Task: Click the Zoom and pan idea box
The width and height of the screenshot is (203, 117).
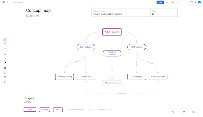Action: click(137, 77)
